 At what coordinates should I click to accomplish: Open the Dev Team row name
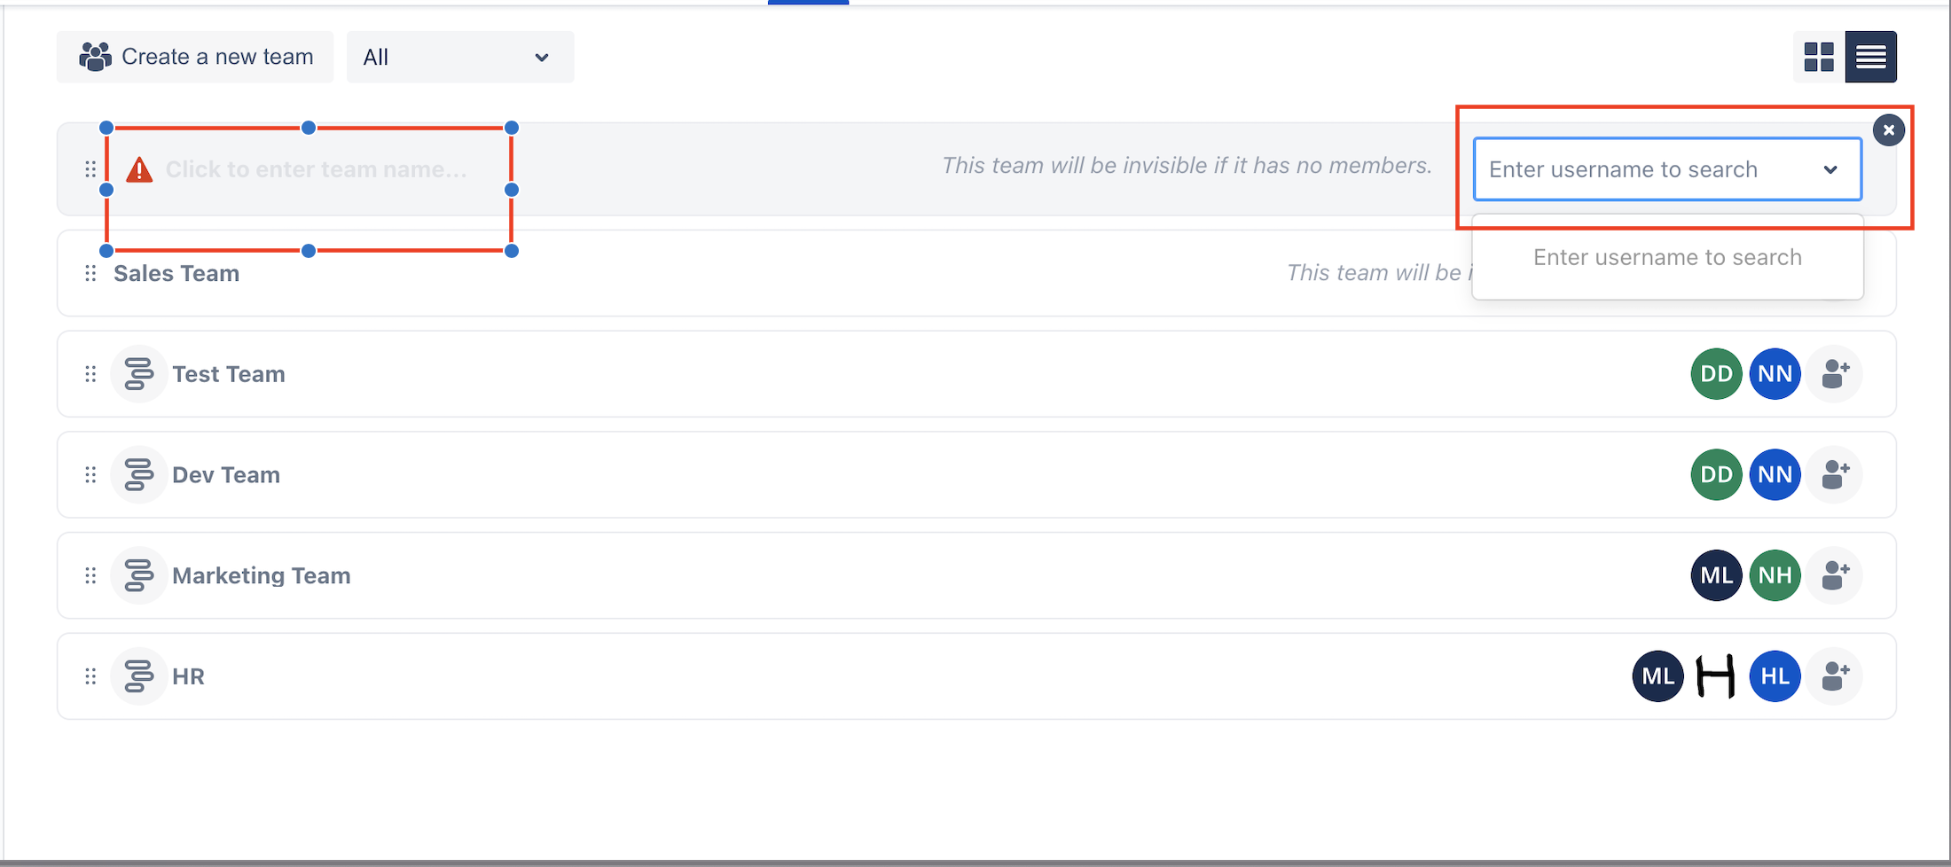tap(226, 475)
